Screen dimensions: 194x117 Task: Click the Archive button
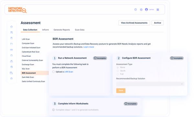[x=157, y=23]
